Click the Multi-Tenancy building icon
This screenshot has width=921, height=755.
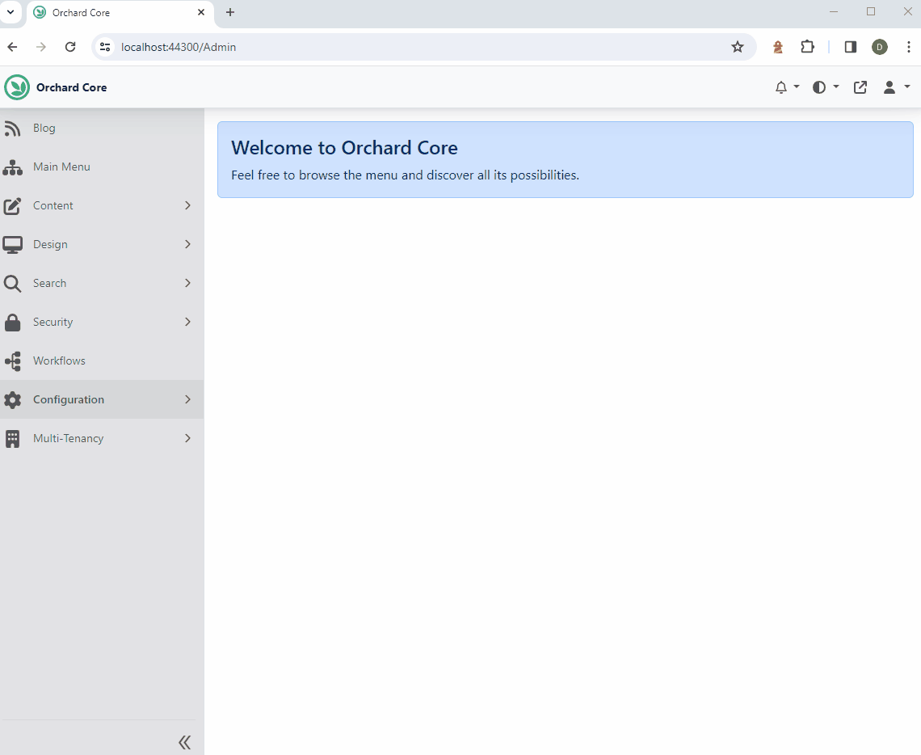(x=12, y=438)
